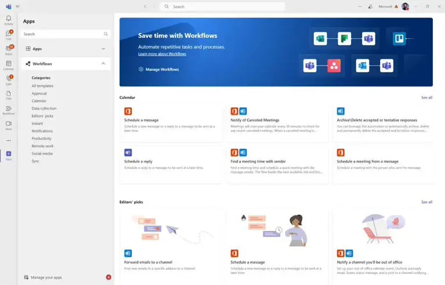Open Schedule a meeting from a message template
Viewport: 445px width, 285px height.
click(x=384, y=164)
